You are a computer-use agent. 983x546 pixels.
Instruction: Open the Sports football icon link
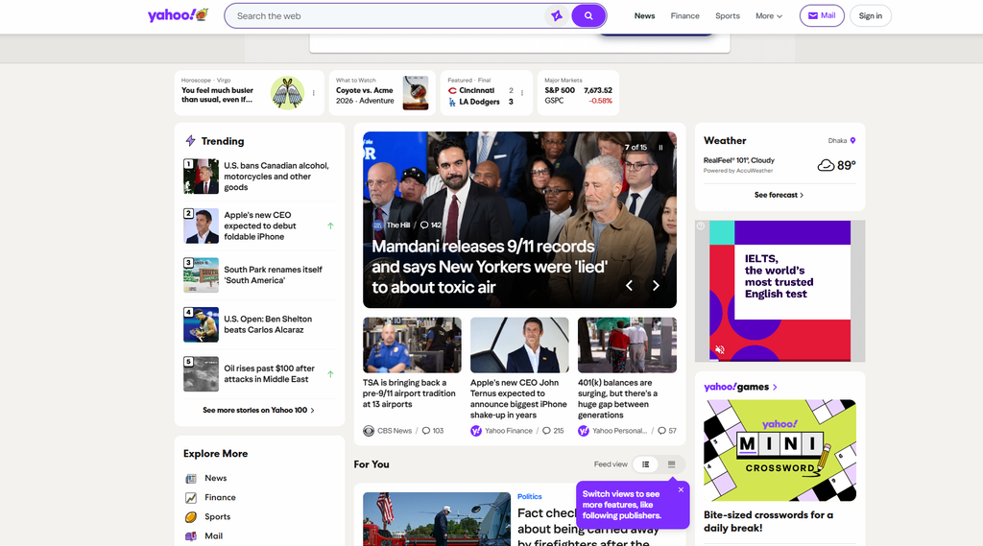(191, 517)
